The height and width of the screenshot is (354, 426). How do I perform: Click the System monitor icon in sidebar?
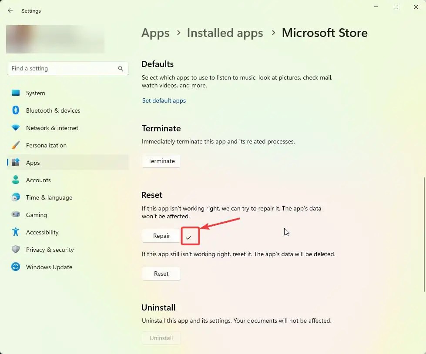pos(16,93)
